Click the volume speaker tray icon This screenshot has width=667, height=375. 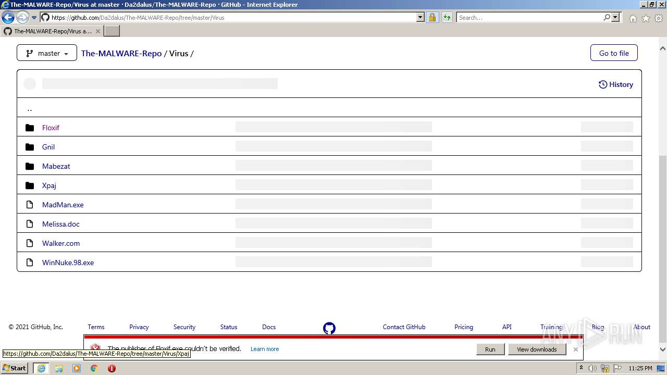pos(592,368)
